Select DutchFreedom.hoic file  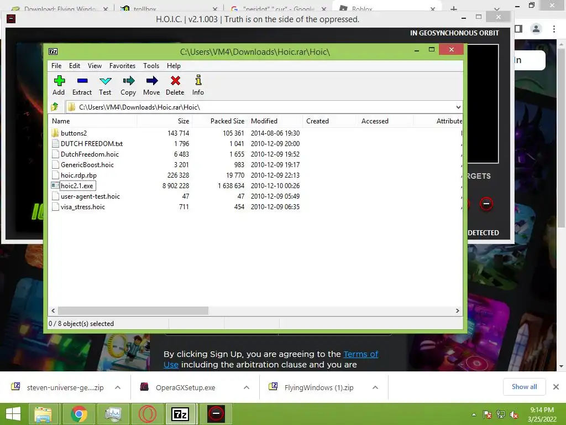[90, 154]
